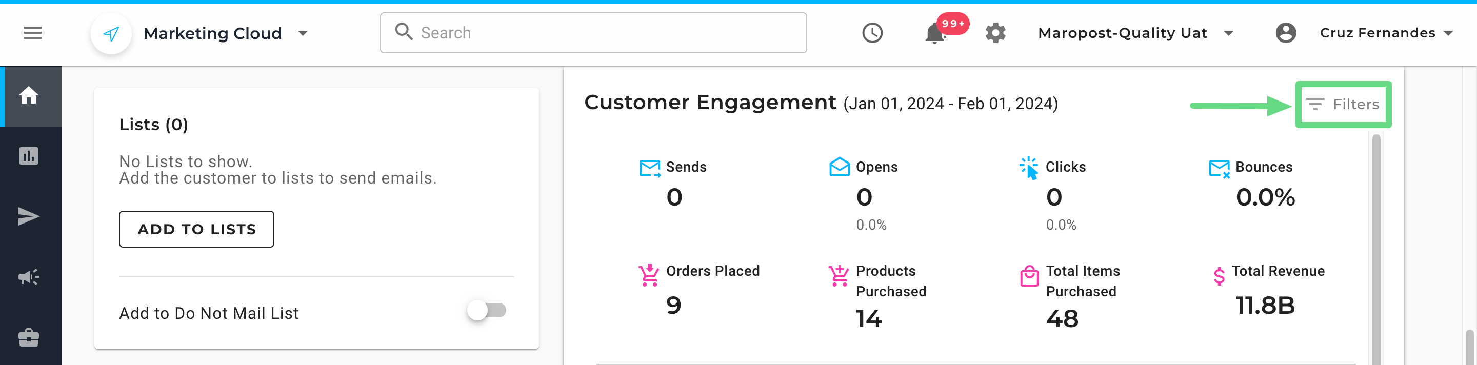This screenshot has height=365, width=1477.
Task: Open the hamburger navigation menu
Action: (33, 33)
